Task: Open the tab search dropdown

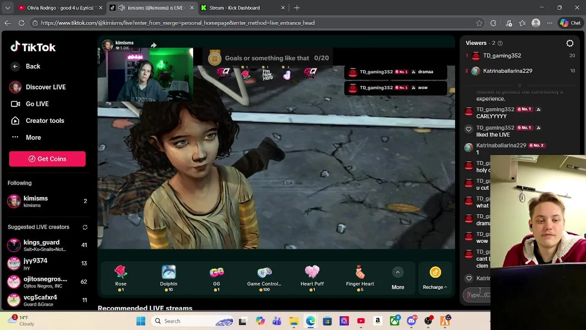Action: pos(7,8)
